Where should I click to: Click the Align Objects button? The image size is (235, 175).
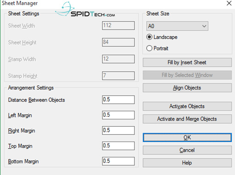pyautogui.click(x=187, y=88)
